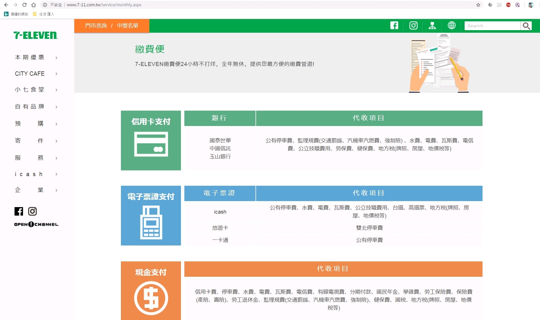Viewport: 540px width, 320px height.
Task: Click the Facebook icon in green header
Action: pyautogui.click(x=394, y=26)
